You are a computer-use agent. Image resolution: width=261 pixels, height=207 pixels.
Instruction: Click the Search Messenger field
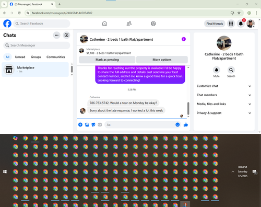tap(37, 45)
